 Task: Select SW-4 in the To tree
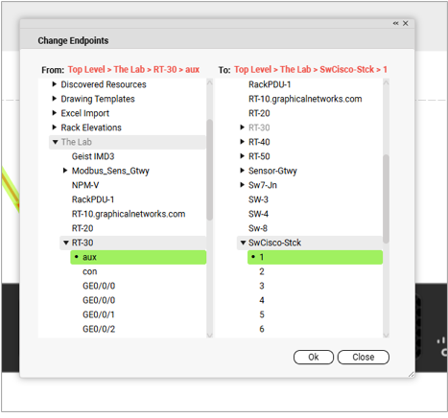tap(258, 214)
